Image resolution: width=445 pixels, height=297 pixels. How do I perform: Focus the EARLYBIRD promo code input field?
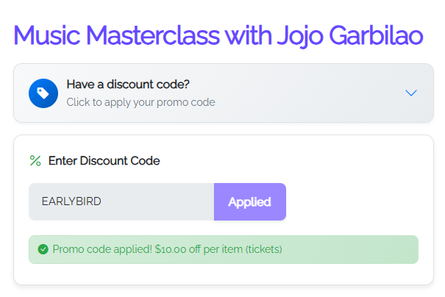(x=121, y=201)
